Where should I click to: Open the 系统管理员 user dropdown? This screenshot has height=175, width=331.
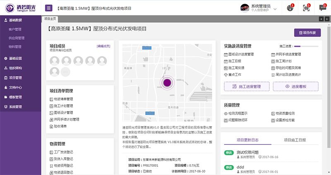tap(261, 7)
